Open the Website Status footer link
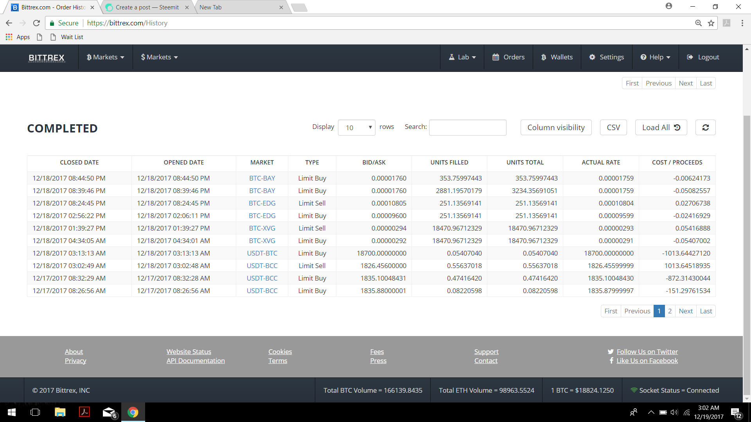 tap(189, 352)
